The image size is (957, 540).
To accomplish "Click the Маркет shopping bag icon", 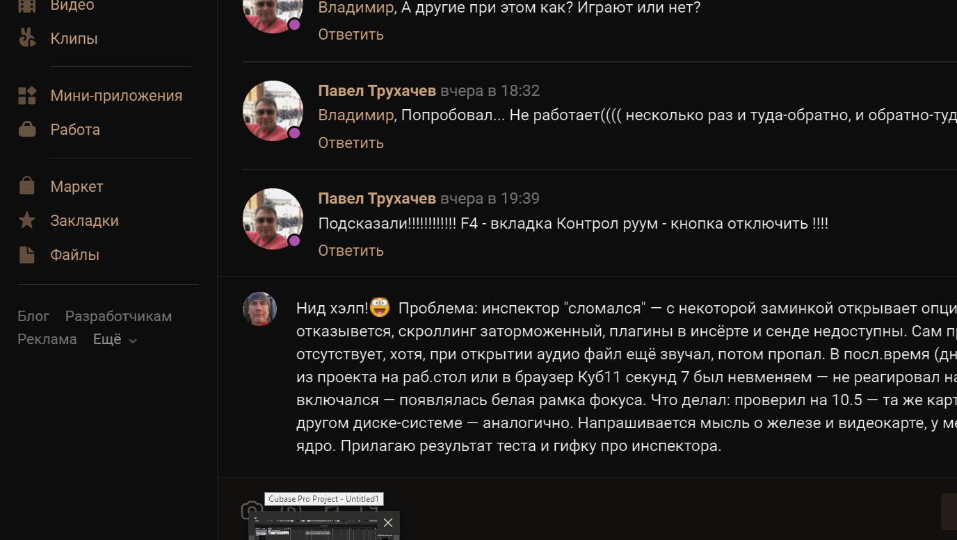I will pyautogui.click(x=27, y=186).
